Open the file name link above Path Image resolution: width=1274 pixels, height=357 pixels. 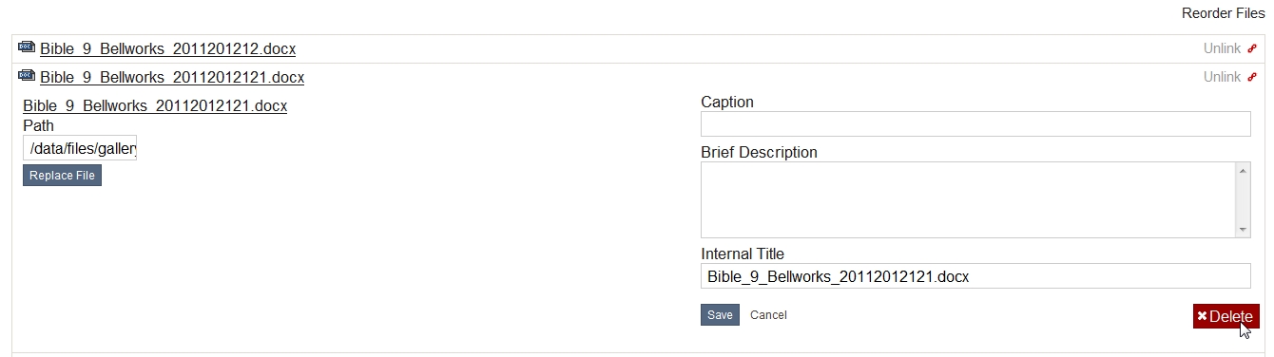(155, 106)
